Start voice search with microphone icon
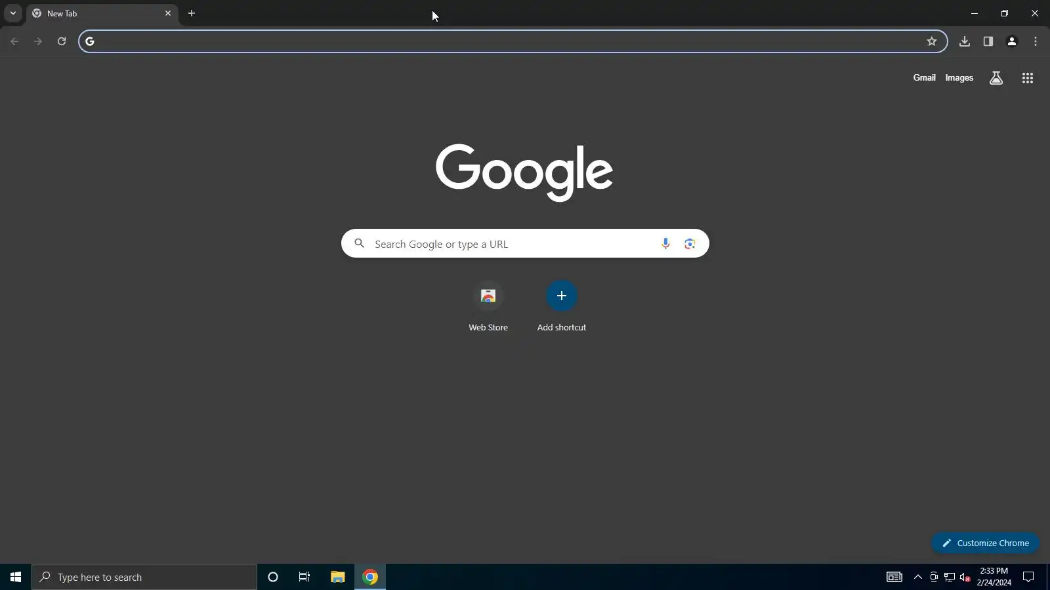 point(665,244)
